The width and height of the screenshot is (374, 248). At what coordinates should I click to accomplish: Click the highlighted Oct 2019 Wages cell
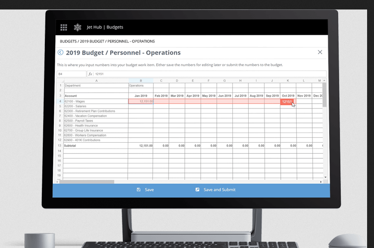pyautogui.click(x=288, y=101)
